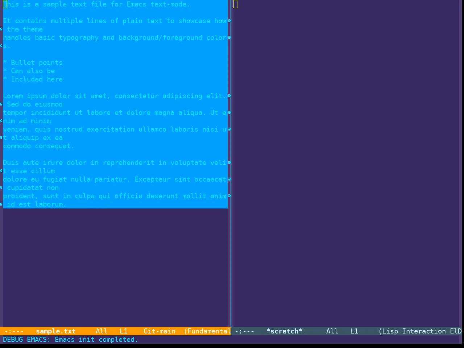Click line 'handles basic typography and background/foreground'
This screenshot has height=348, width=464.
click(115, 38)
